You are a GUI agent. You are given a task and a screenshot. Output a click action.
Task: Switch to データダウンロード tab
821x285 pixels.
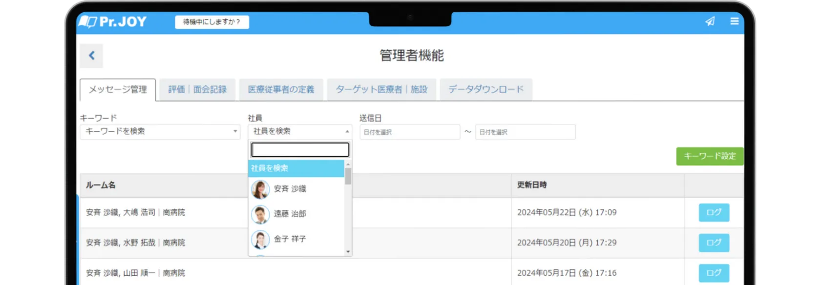click(486, 89)
